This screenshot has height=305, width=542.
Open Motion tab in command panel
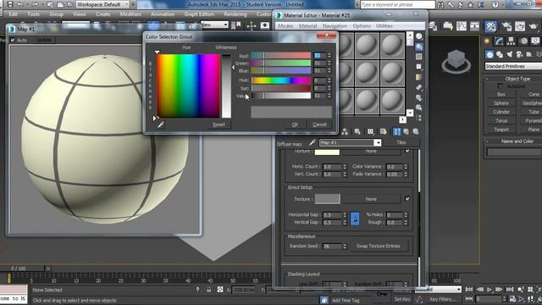tap(524, 42)
